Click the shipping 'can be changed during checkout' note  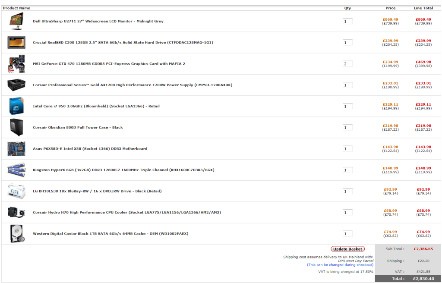click(340, 265)
